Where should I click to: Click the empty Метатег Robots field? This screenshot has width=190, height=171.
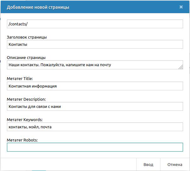[x=95, y=147]
